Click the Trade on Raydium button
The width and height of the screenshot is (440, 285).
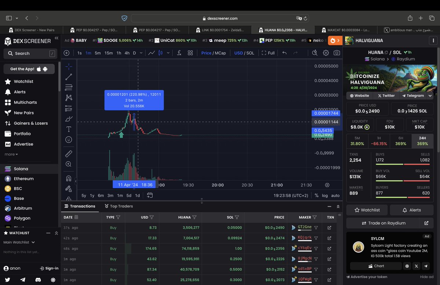pos(383,223)
